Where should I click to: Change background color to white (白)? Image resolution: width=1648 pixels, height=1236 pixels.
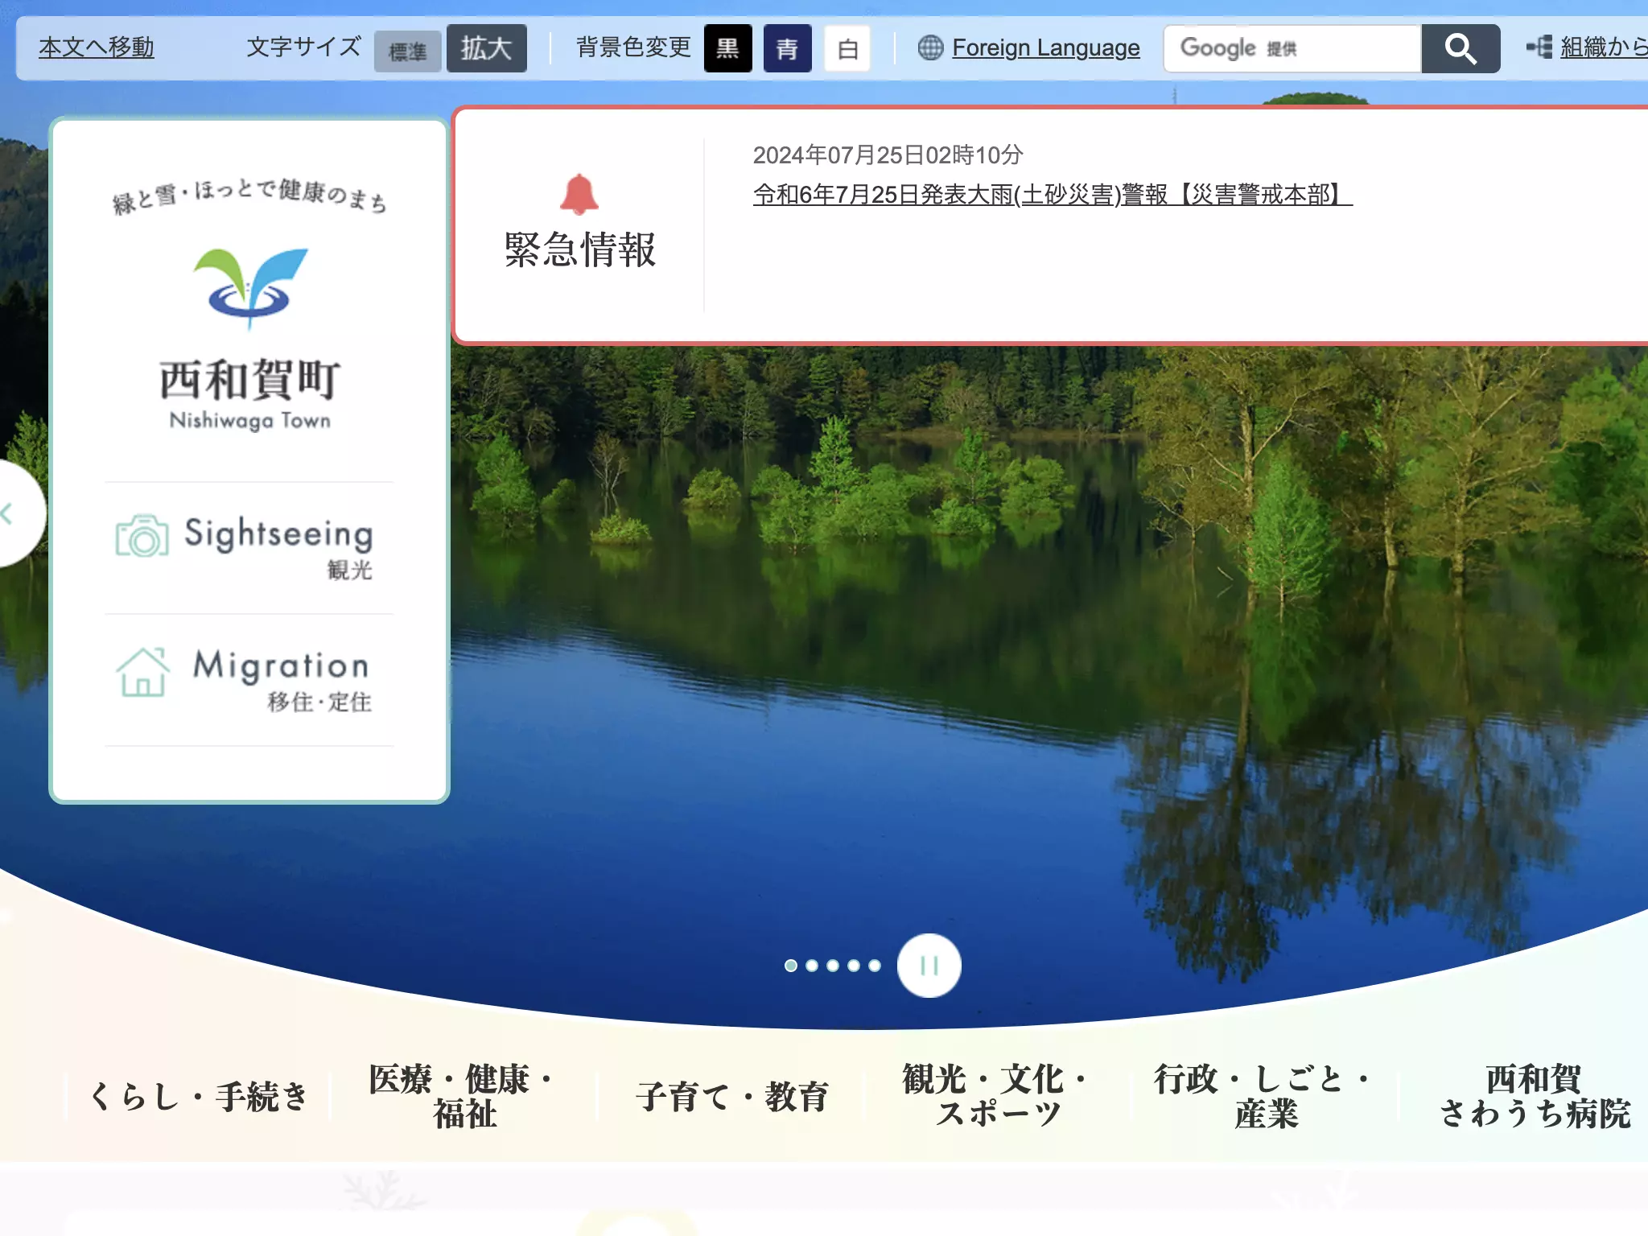pos(847,48)
